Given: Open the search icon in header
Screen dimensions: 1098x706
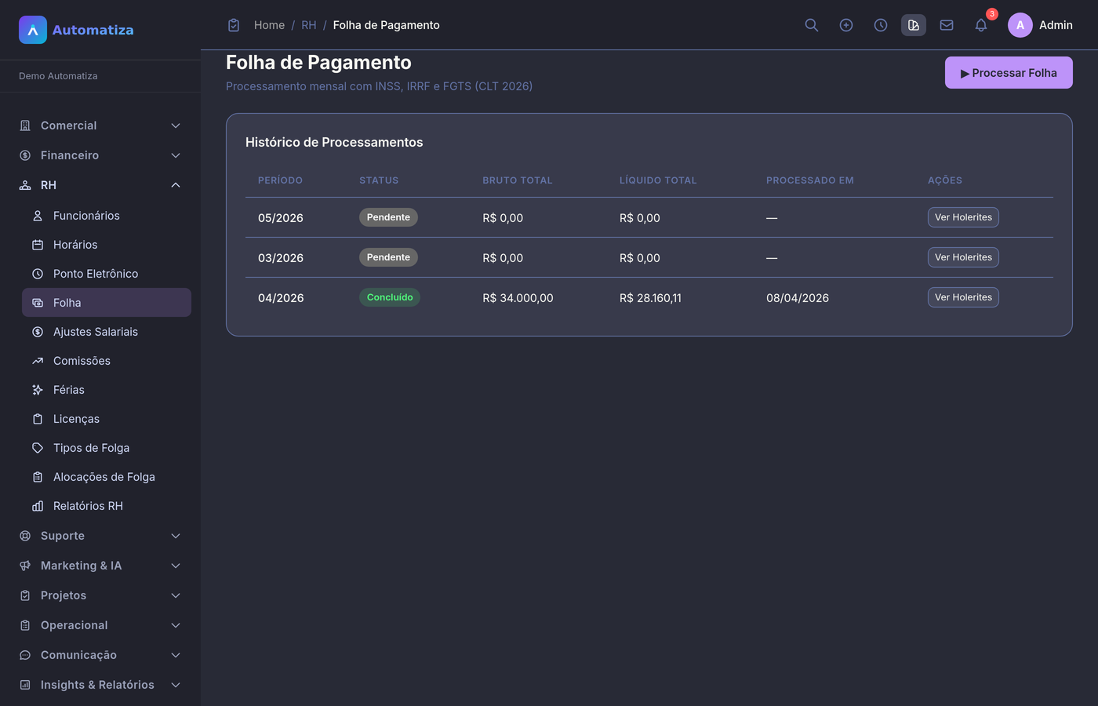Looking at the screenshot, I should point(812,25).
